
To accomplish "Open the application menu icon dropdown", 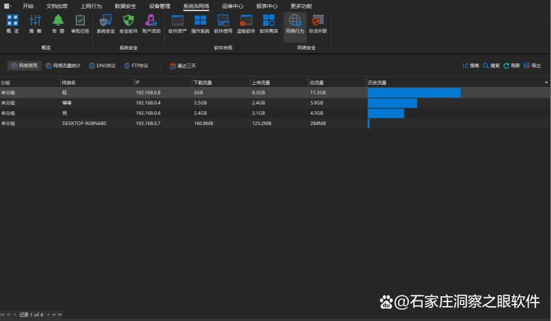I will pyautogui.click(x=7, y=6).
